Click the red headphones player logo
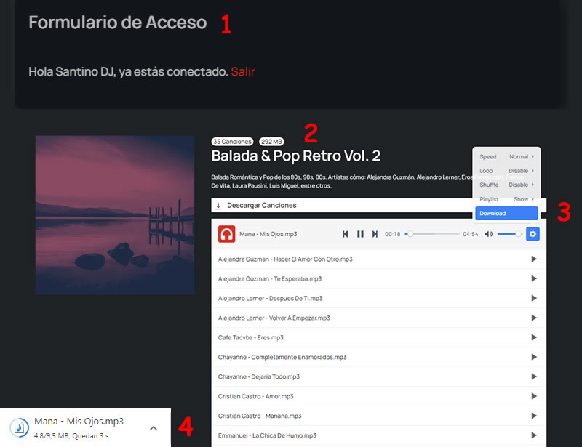The image size is (582, 447). coord(226,234)
